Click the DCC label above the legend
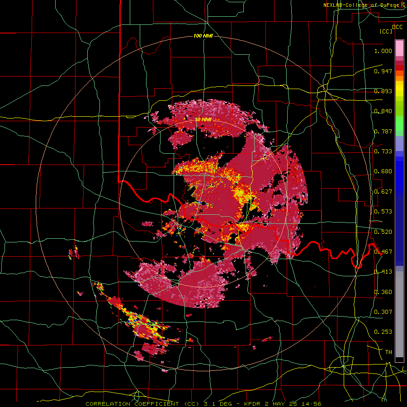 [x=397, y=27]
